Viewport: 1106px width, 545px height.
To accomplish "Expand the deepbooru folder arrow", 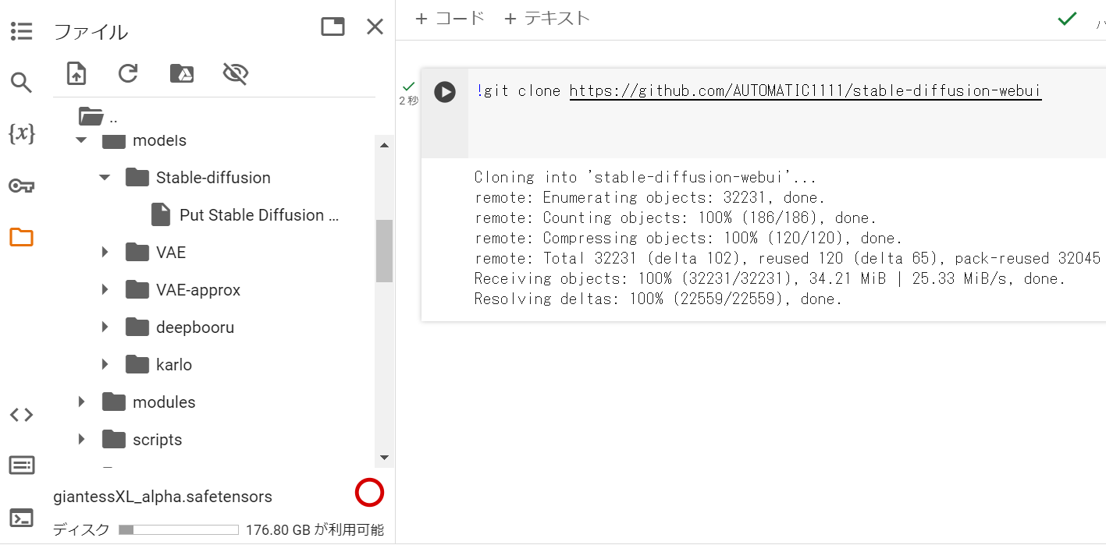I will [105, 327].
